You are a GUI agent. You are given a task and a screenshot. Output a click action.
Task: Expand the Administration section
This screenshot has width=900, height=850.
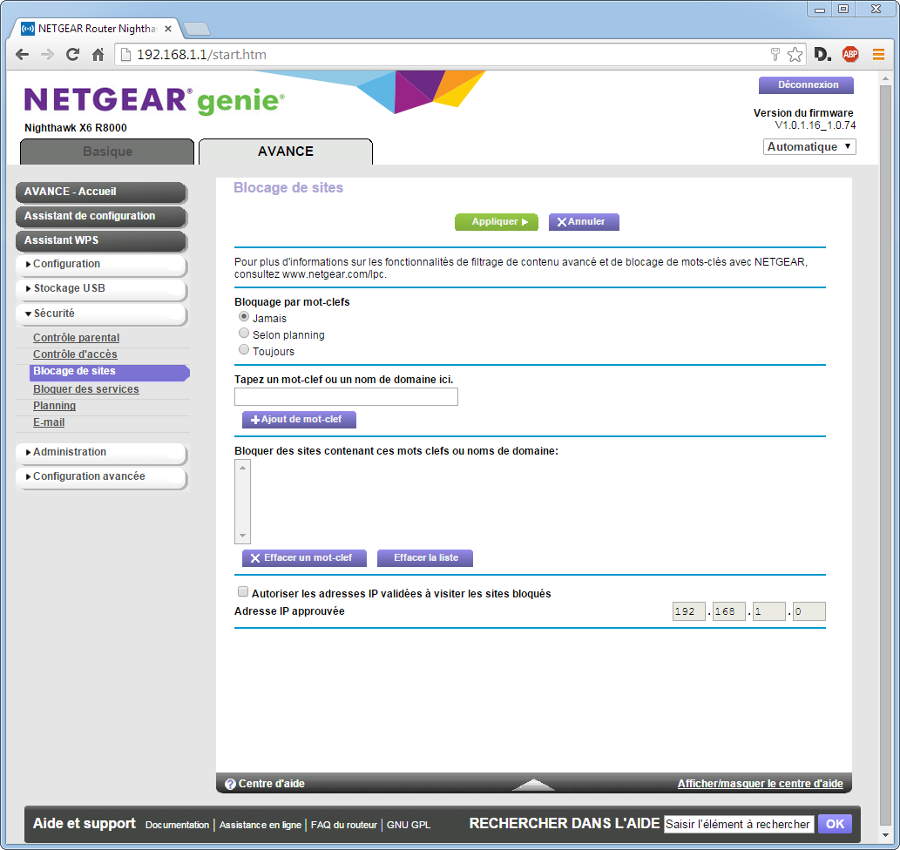[70, 452]
